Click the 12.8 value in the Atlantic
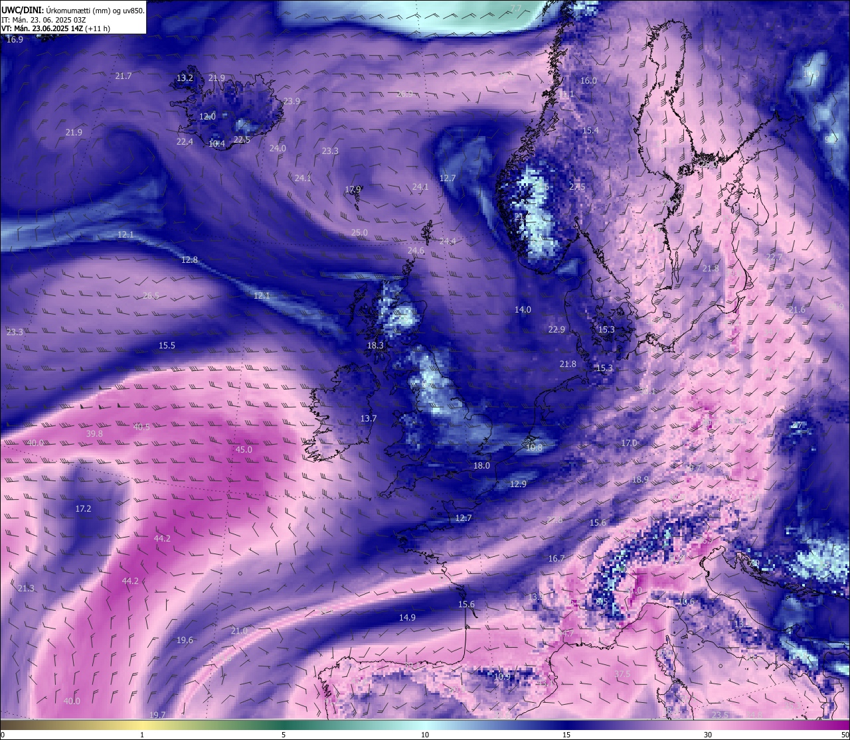 189,260
